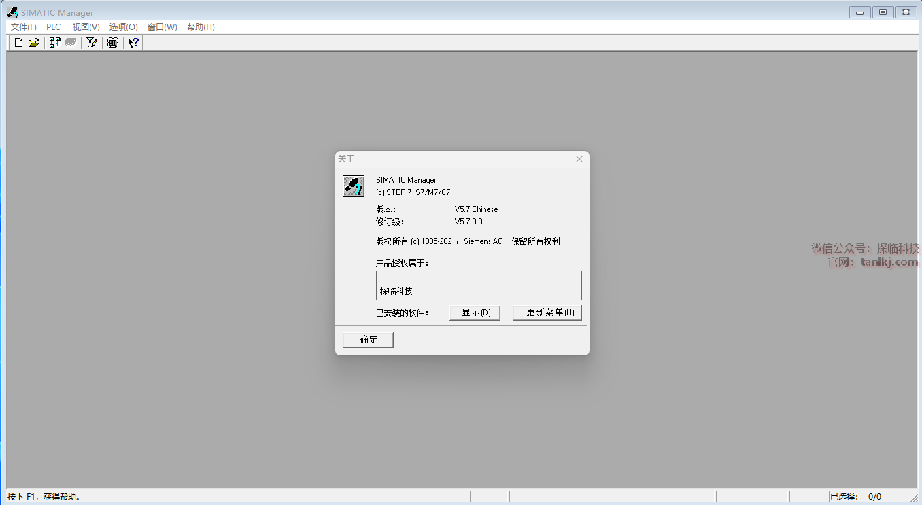Restore down the SIMATIC Manager window
The height and width of the screenshot is (505, 922).
[x=883, y=12]
